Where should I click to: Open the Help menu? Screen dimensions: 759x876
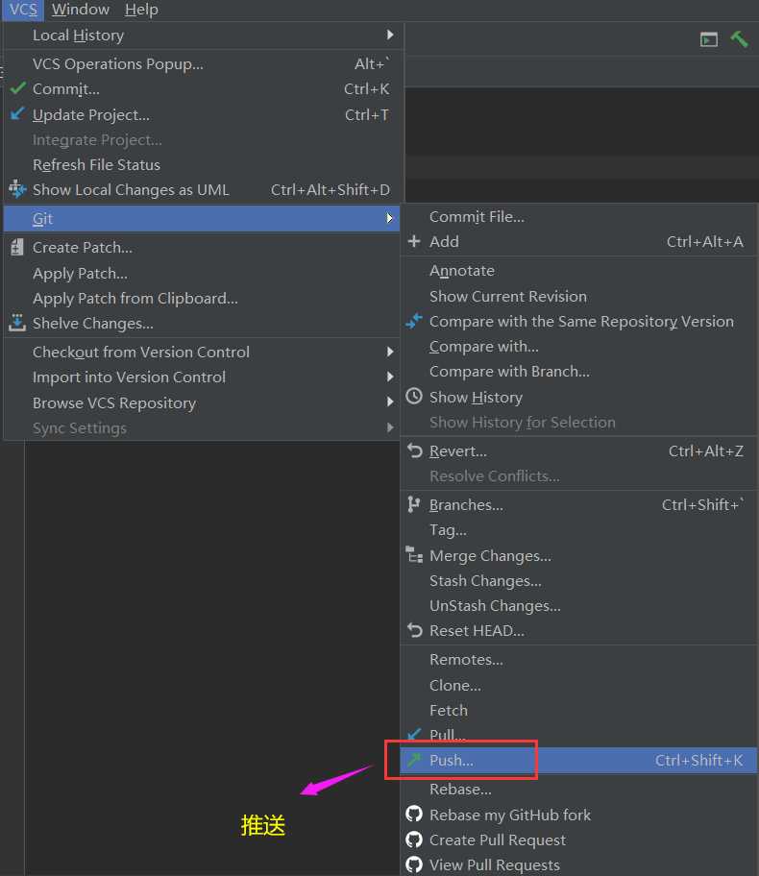[x=141, y=10]
